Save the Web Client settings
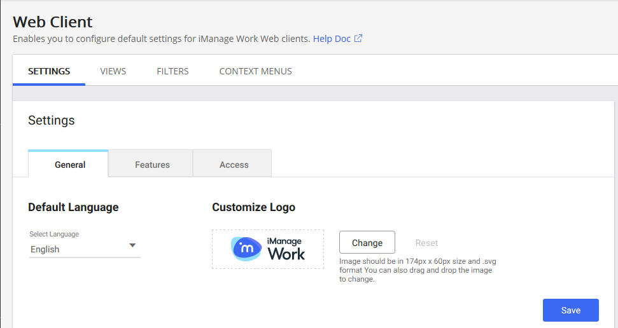 coord(570,310)
